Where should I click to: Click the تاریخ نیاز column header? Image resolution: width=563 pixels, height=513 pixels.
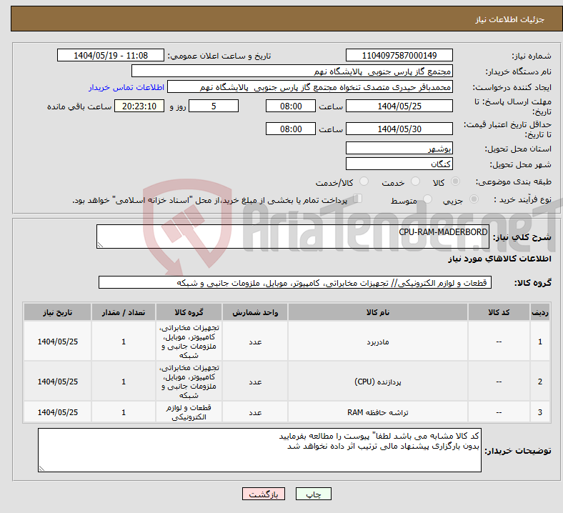[x=57, y=312]
